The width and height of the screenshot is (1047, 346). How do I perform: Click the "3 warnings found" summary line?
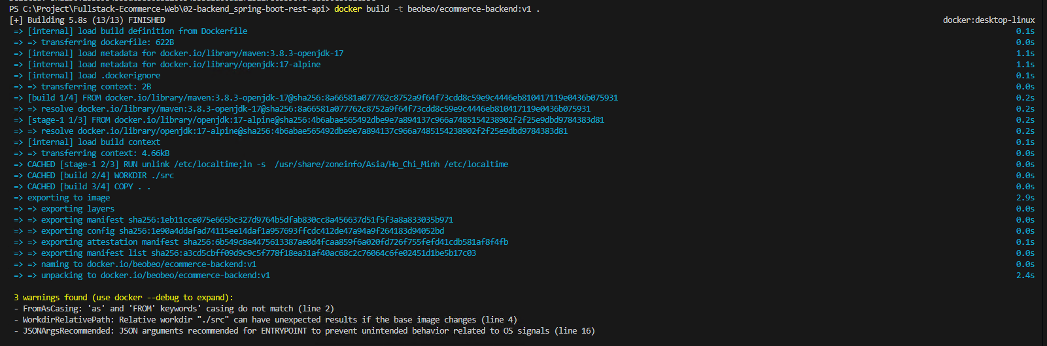tap(124, 298)
